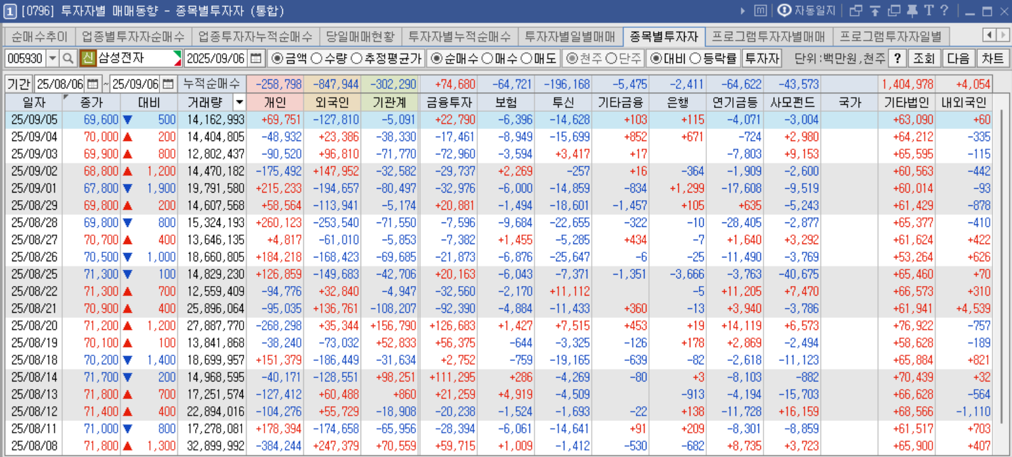Switch to the 업종투자자누적순매수 tab
The image size is (1012, 457).
256,37
